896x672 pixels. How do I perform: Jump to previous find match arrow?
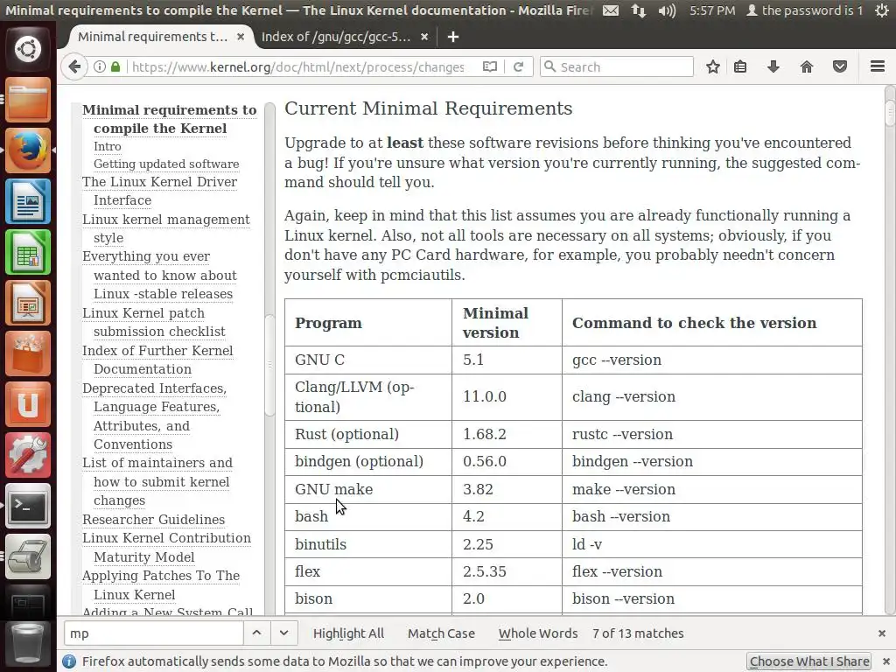coord(256,633)
